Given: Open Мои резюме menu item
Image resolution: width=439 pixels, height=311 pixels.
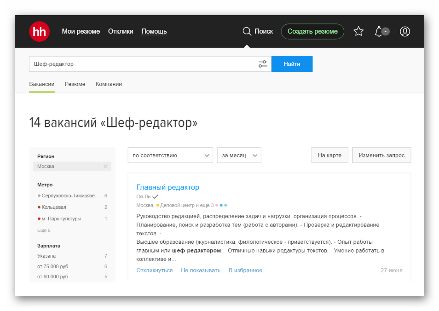Looking at the screenshot, I should [81, 31].
